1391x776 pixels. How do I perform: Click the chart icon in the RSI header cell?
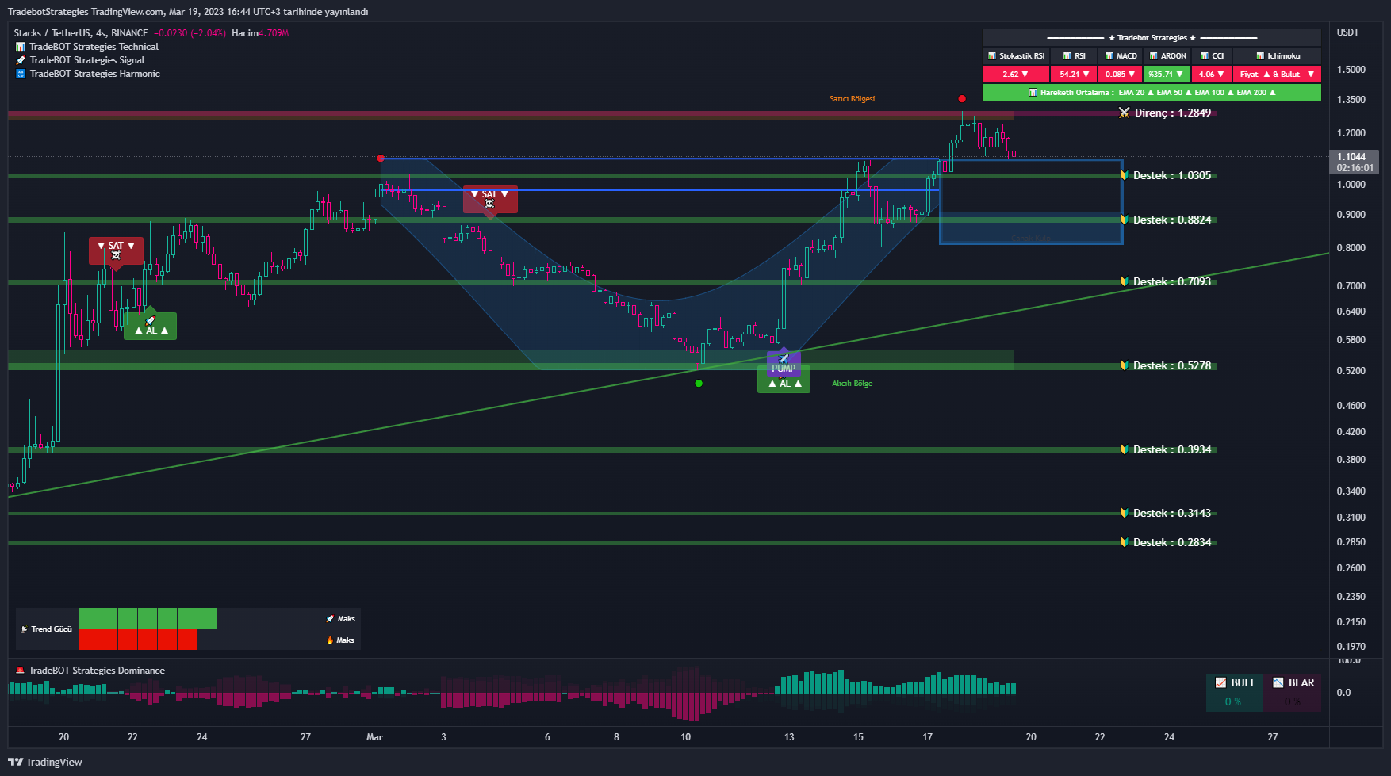click(1067, 56)
